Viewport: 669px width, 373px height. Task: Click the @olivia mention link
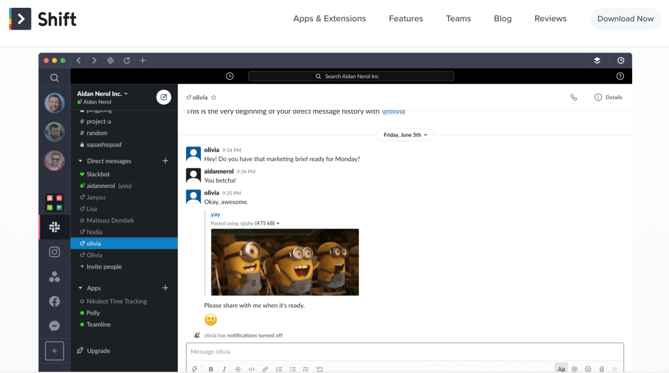click(393, 112)
